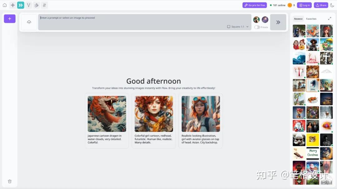
Task: Select the teal Flow double-arrow icon
Action: pyautogui.click(x=21, y=5)
